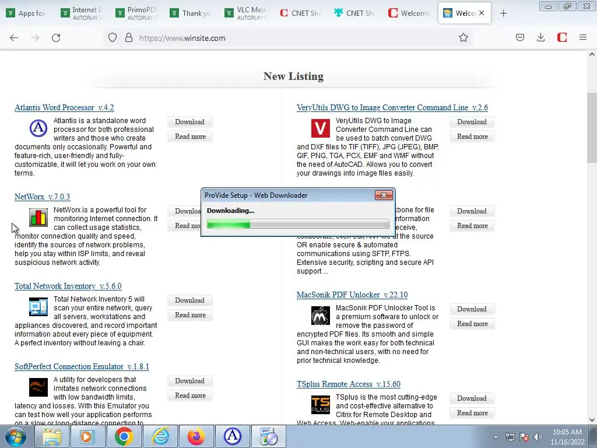Click the TSplus logo icon
Screen dimensions: 597x448
[x=321, y=405]
